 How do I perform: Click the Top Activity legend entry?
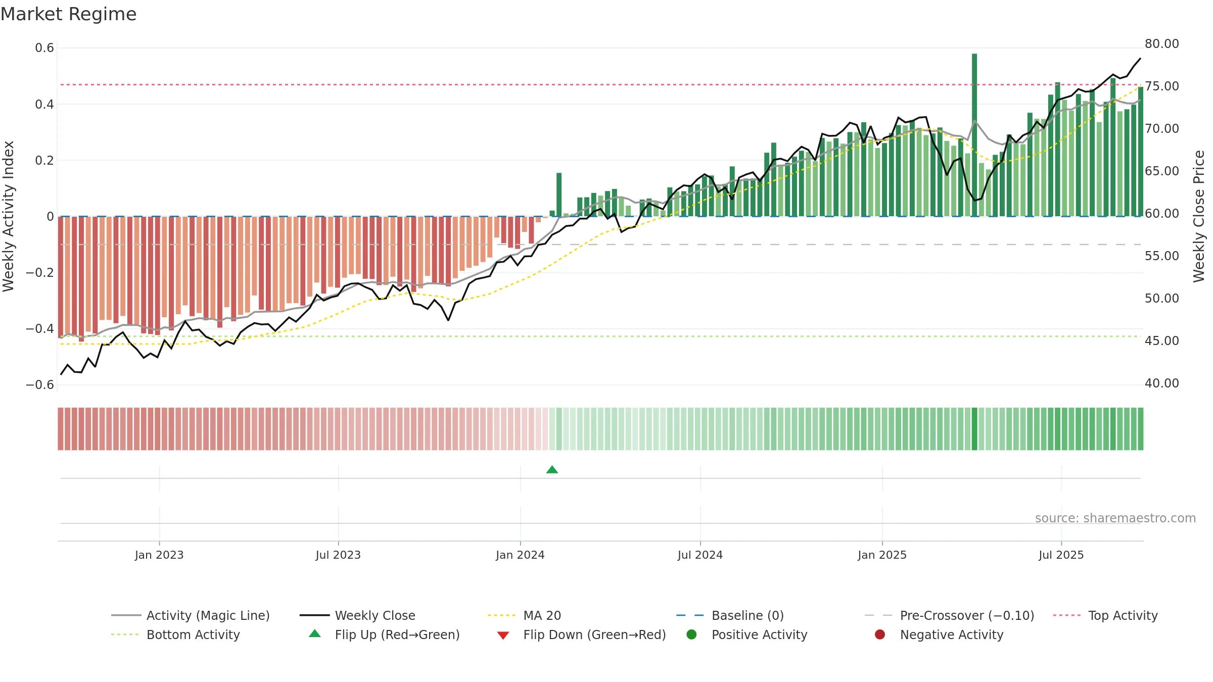(x=1105, y=615)
